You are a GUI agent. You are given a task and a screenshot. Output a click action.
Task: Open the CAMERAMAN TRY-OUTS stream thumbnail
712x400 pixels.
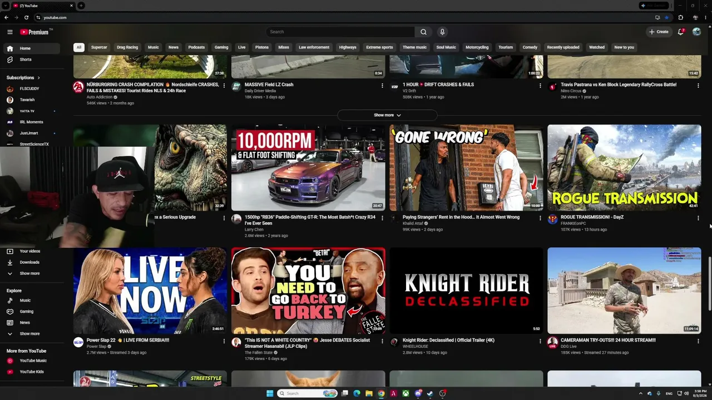624,291
